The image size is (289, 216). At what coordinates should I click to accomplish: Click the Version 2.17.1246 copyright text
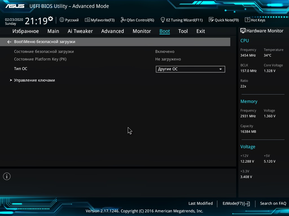(144, 211)
